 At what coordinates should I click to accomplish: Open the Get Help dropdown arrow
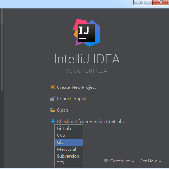160,162
